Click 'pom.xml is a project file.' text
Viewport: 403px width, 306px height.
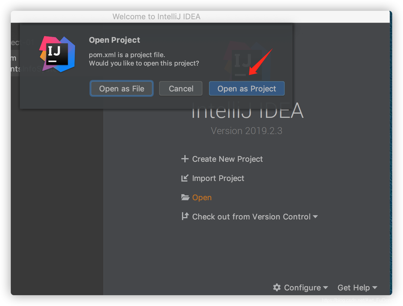coord(127,55)
